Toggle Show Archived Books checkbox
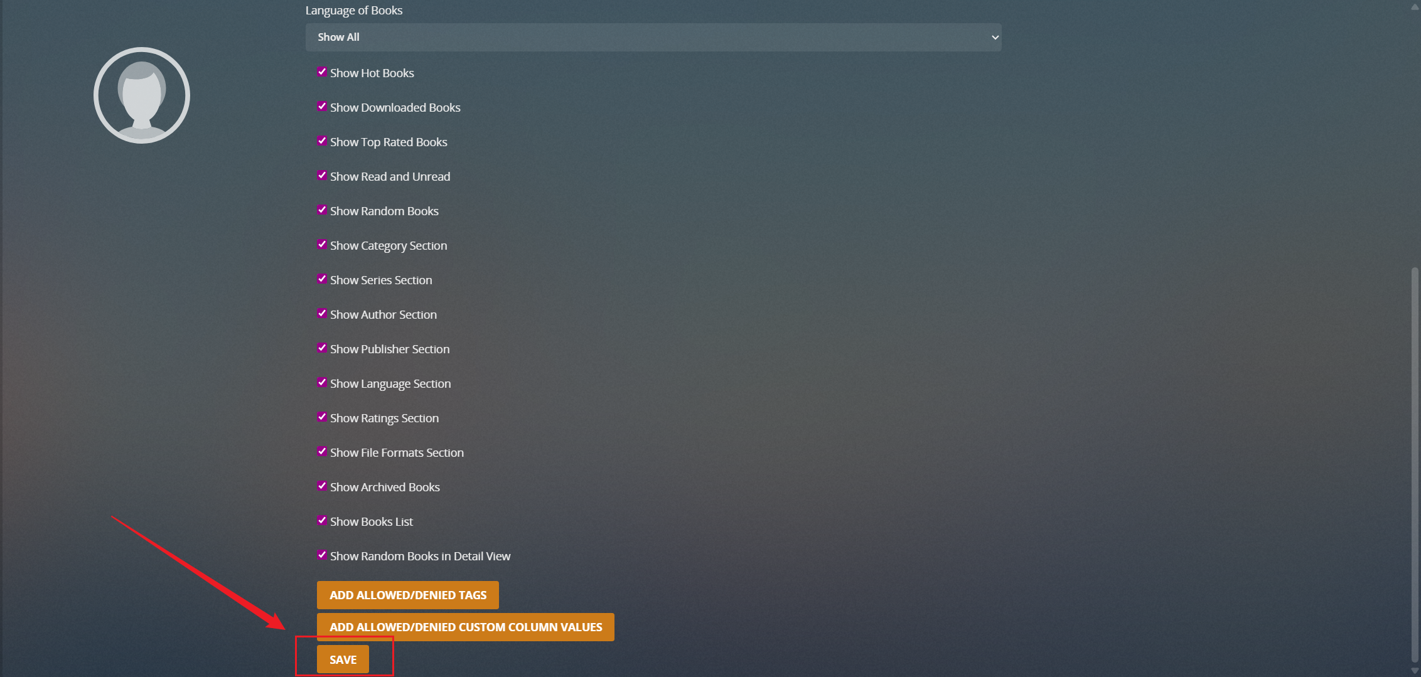The height and width of the screenshot is (677, 1421). click(x=322, y=486)
